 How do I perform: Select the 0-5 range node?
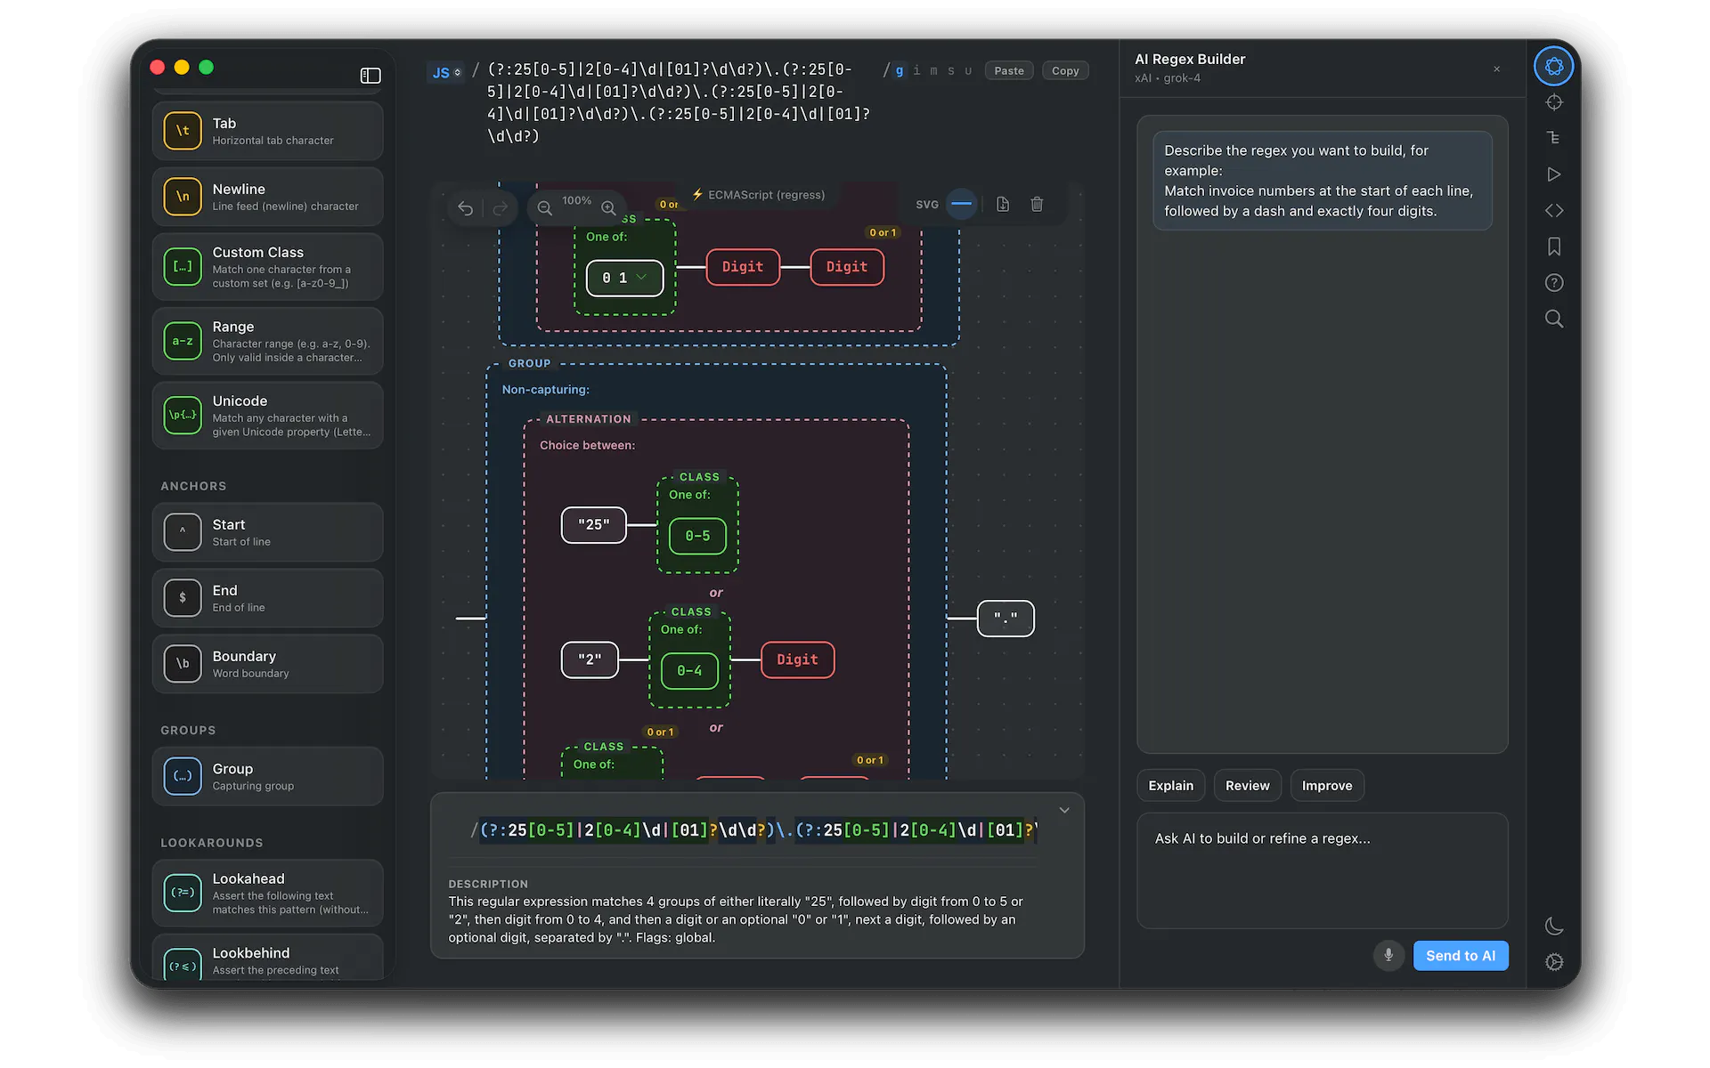tap(697, 536)
